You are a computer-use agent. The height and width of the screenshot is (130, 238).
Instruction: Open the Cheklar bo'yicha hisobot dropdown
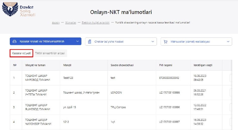coord(121,42)
